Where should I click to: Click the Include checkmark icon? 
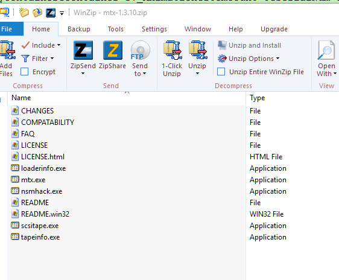tap(25, 45)
